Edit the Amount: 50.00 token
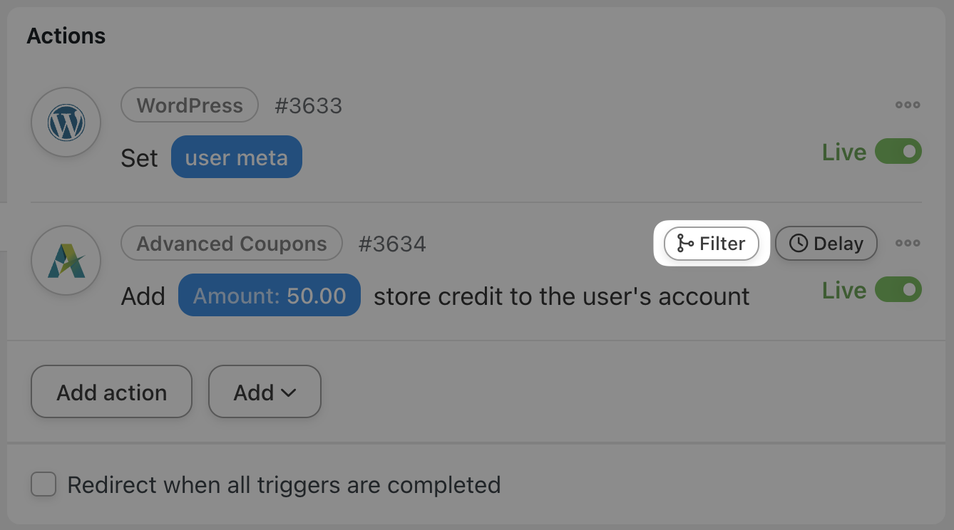The width and height of the screenshot is (954, 530). coord(270,295)
